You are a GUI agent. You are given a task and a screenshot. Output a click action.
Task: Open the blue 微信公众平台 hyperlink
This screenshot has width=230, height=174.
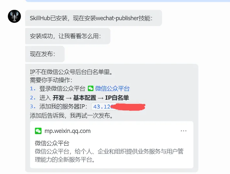(x=112, y=89)
